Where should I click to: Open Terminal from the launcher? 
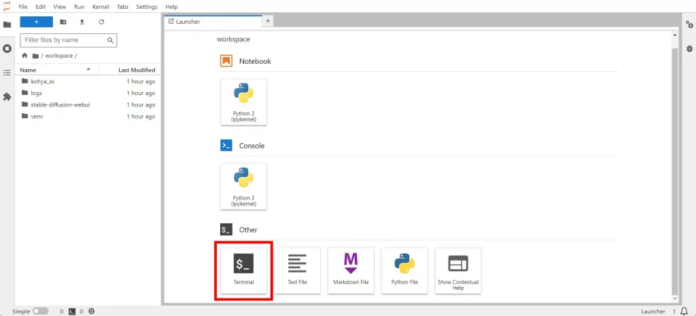(x=243, y=270)
